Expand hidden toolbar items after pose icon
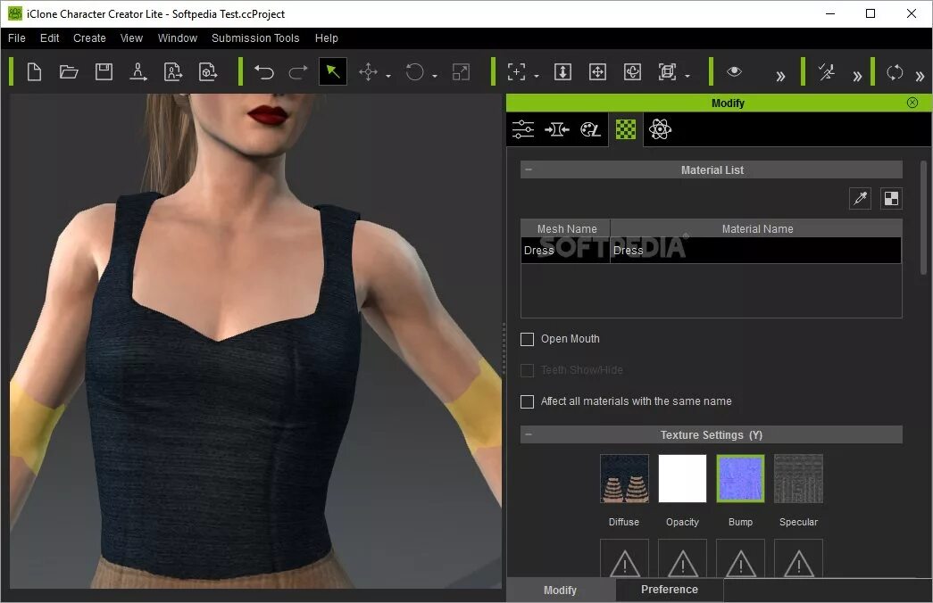 tap(857, 76)
